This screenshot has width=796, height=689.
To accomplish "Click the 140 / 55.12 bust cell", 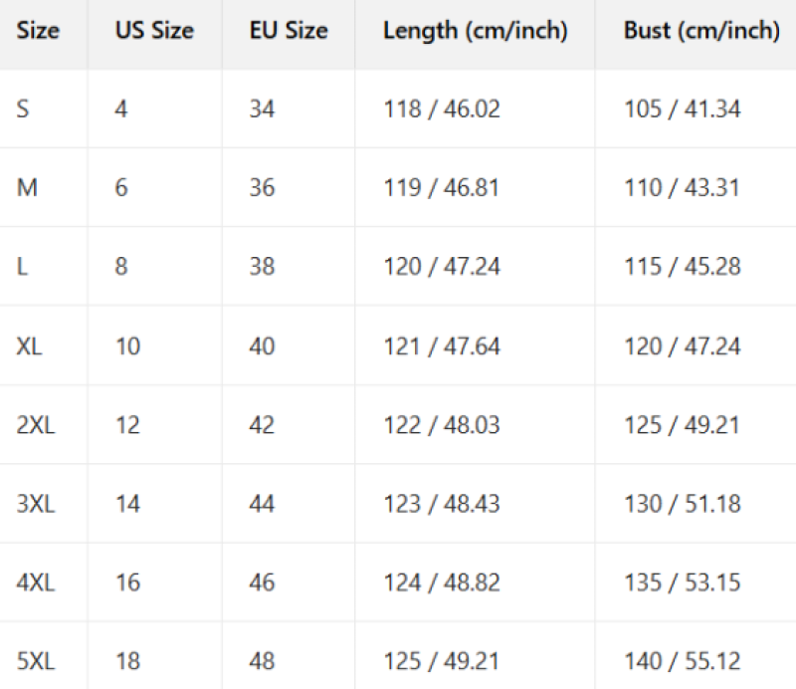I will point(683,661).
